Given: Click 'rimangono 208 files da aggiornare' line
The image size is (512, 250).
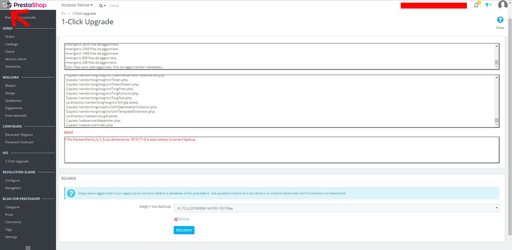Looking at the screenshot, I should tap(91, 62).
